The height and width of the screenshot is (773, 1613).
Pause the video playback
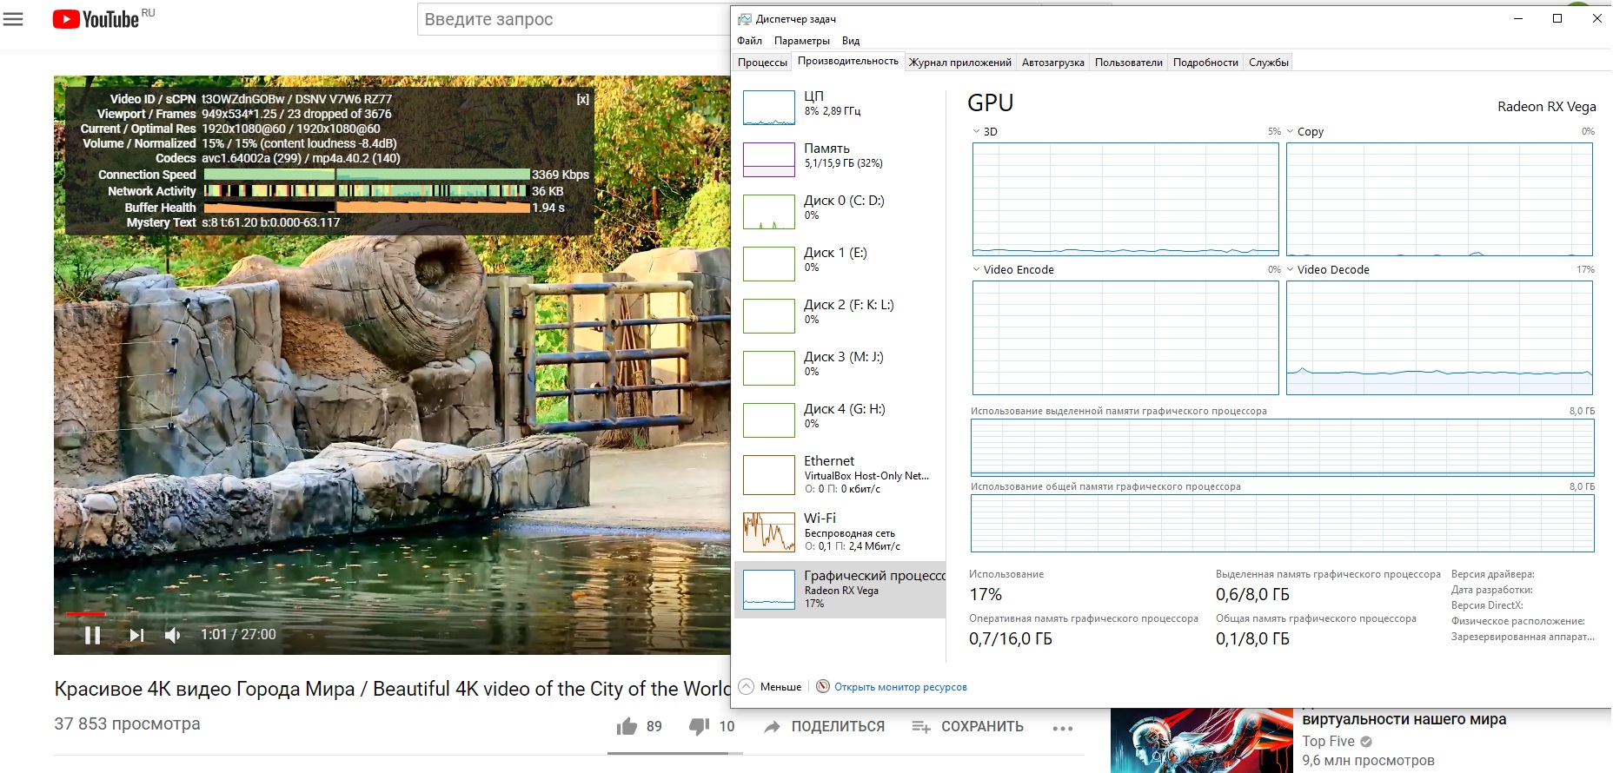(x=93, y=635)
